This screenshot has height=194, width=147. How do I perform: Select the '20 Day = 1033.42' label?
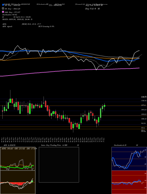click(x=12, y=5)
